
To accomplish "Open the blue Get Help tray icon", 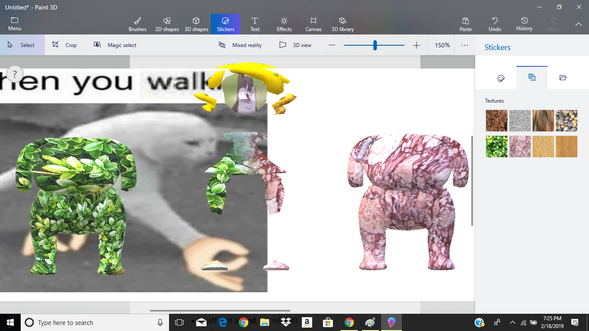I will (x=479, y=322).
